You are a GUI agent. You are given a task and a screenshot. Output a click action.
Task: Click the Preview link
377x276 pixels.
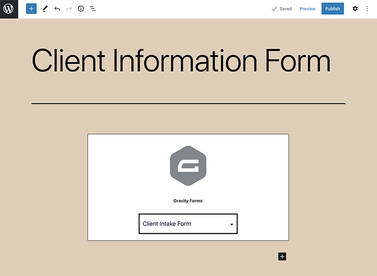pyautogui.click(x=308, y=9)
